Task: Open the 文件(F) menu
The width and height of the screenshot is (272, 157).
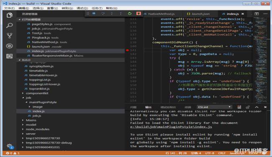Action: point(9,8)
